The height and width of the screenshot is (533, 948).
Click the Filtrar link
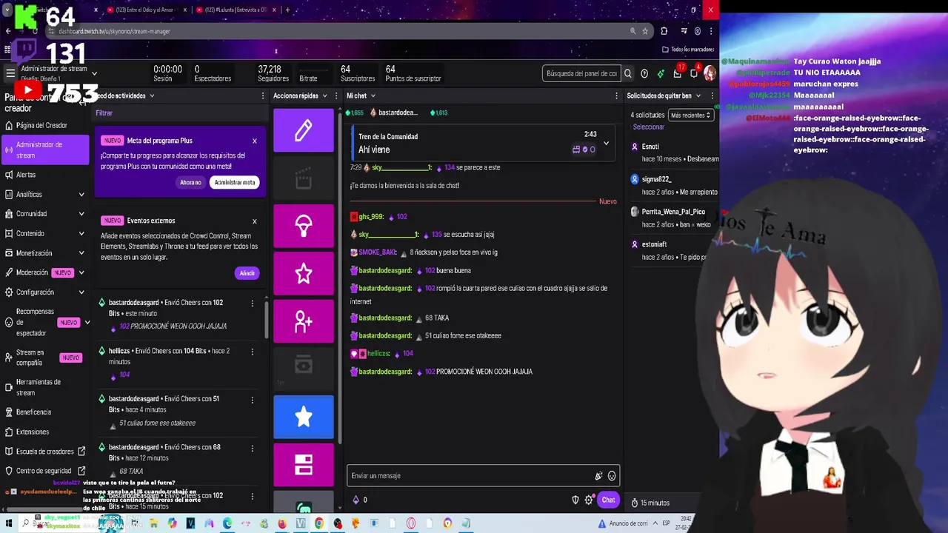(x=104, y=113)
